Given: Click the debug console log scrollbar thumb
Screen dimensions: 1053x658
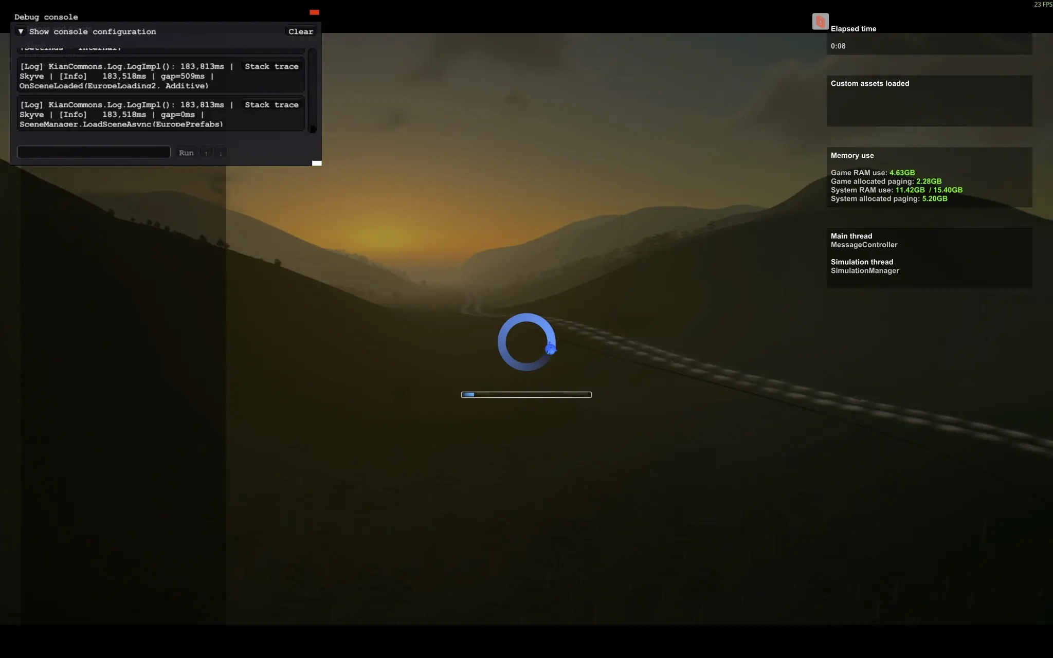Looking at the screenshot, I should [x=312, y=129].
